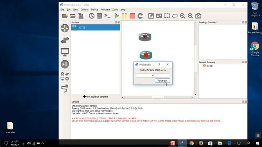Expand the hidden system tray icons chevron

point(43,143)
